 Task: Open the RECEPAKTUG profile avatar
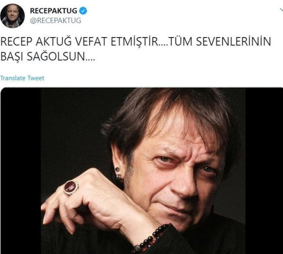13,16
